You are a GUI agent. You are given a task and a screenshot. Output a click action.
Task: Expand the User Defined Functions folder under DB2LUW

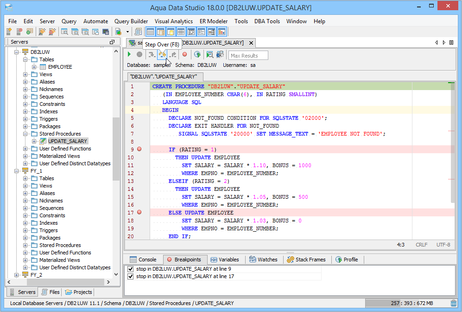[x=26, y=149]
